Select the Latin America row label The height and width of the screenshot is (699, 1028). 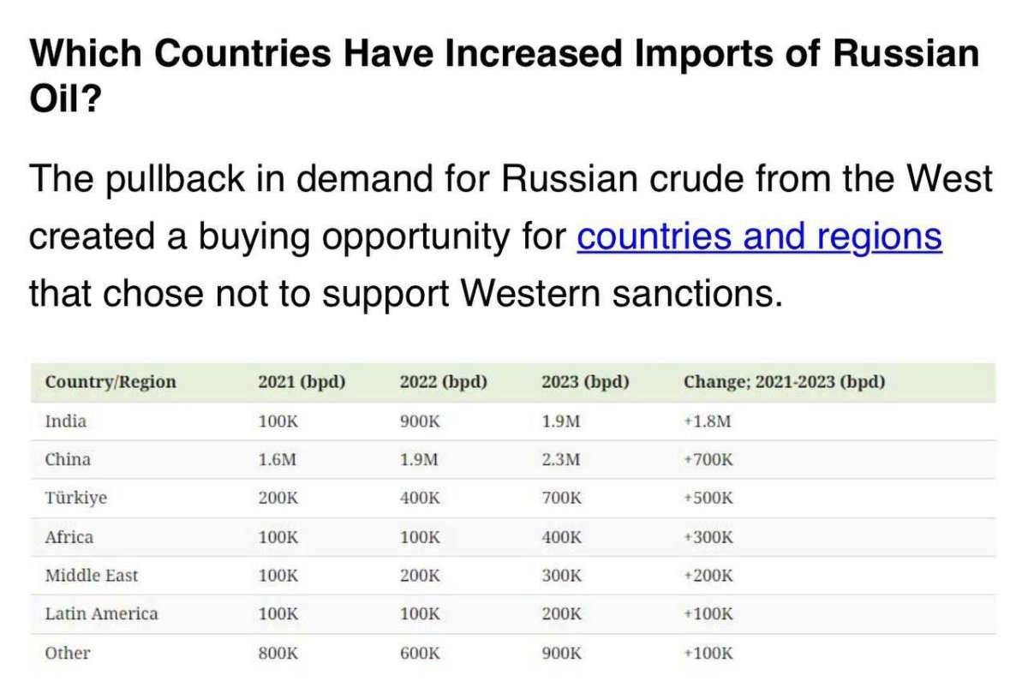click(101, 614)
